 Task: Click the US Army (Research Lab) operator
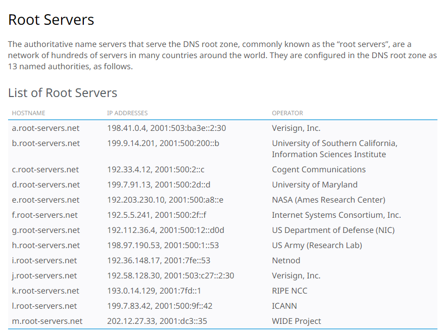317,246
